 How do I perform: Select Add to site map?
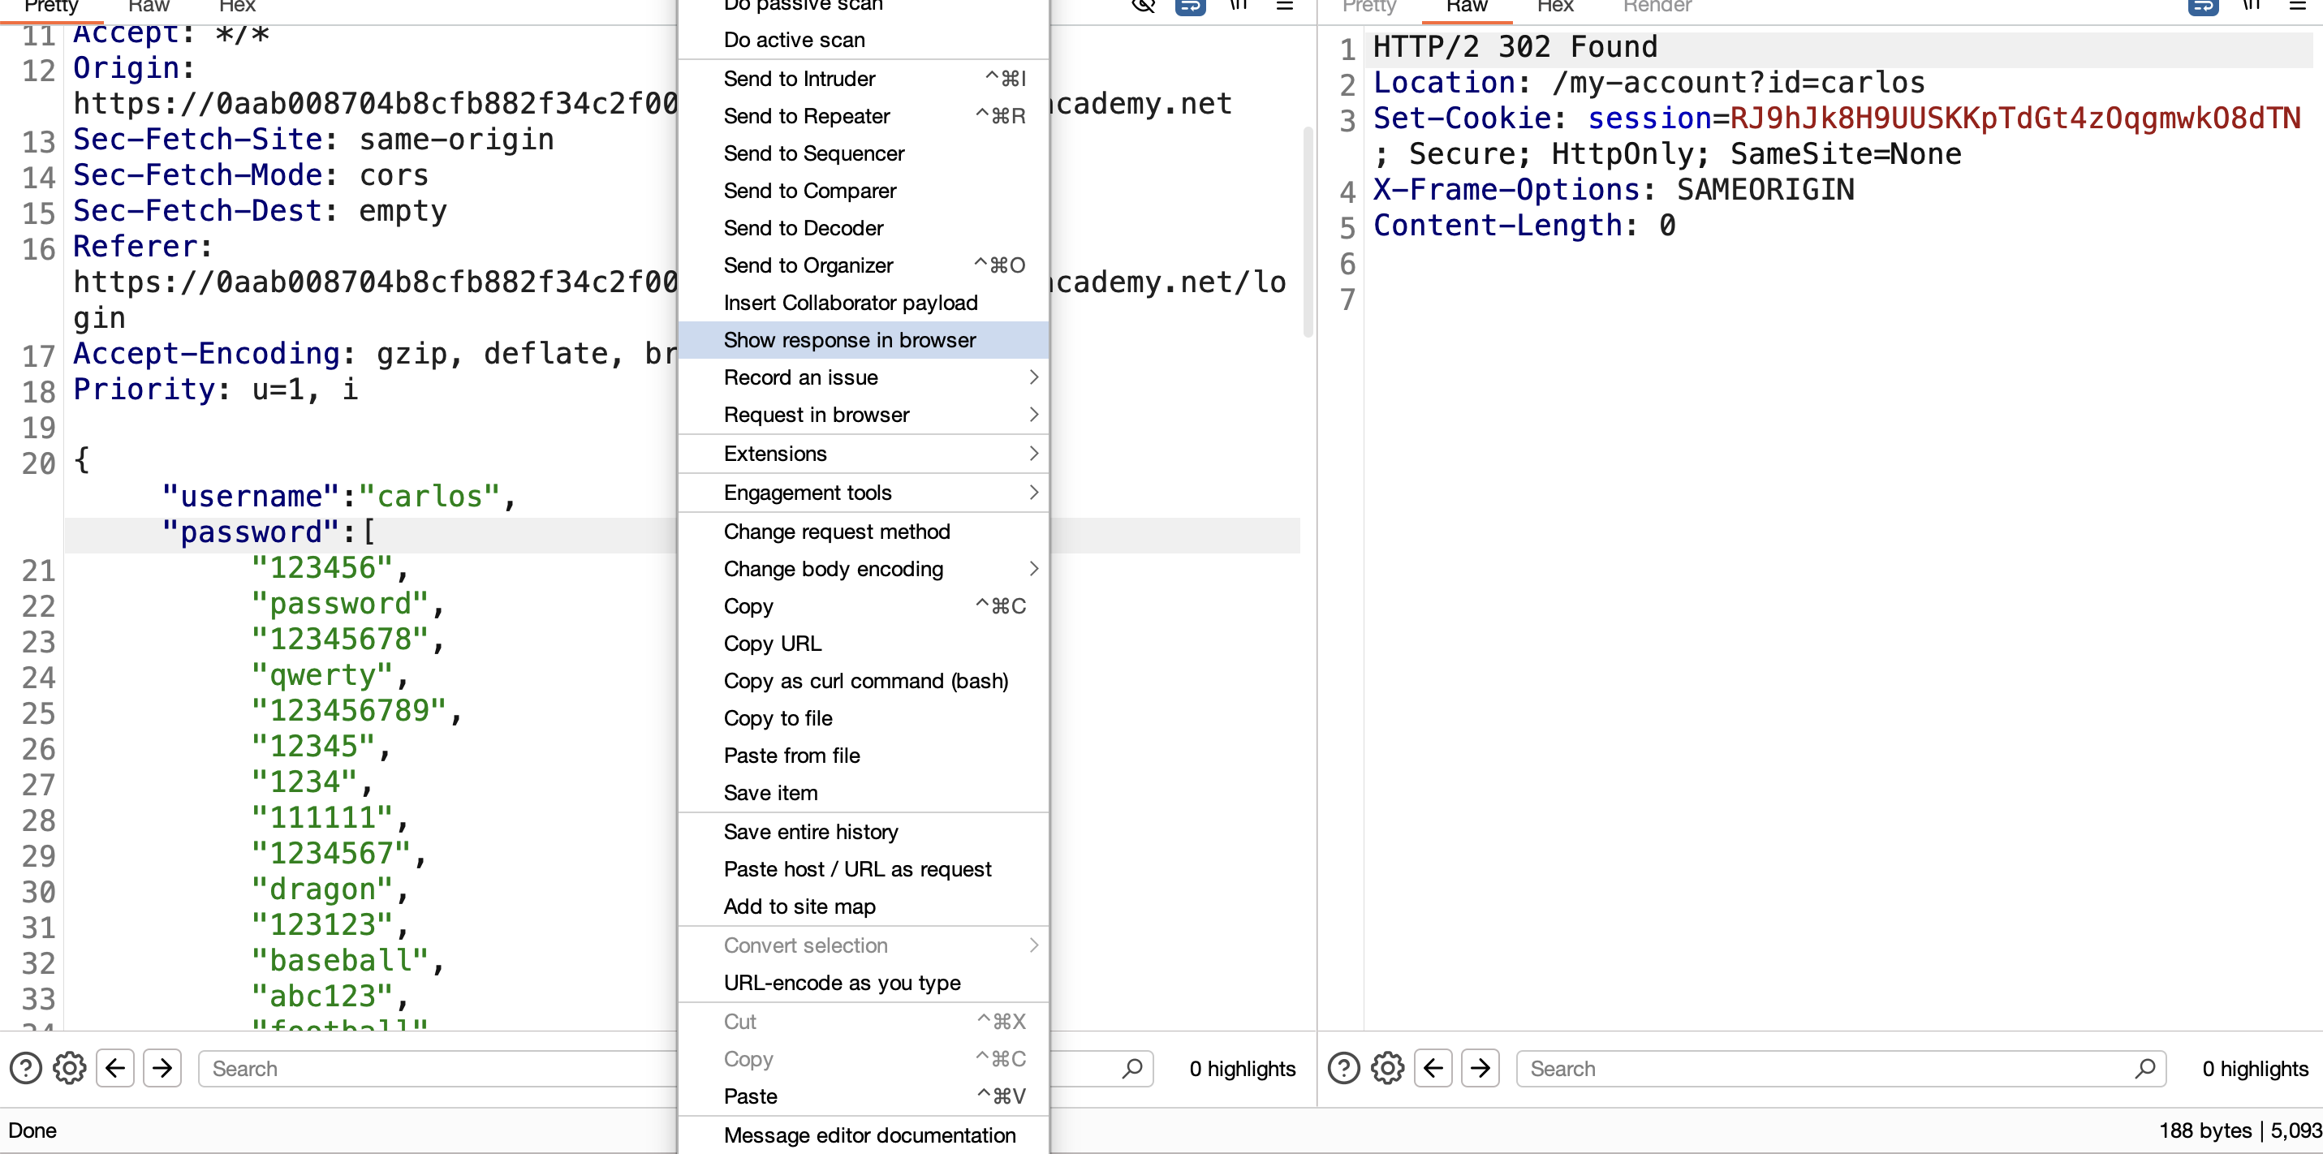[864, 907]
